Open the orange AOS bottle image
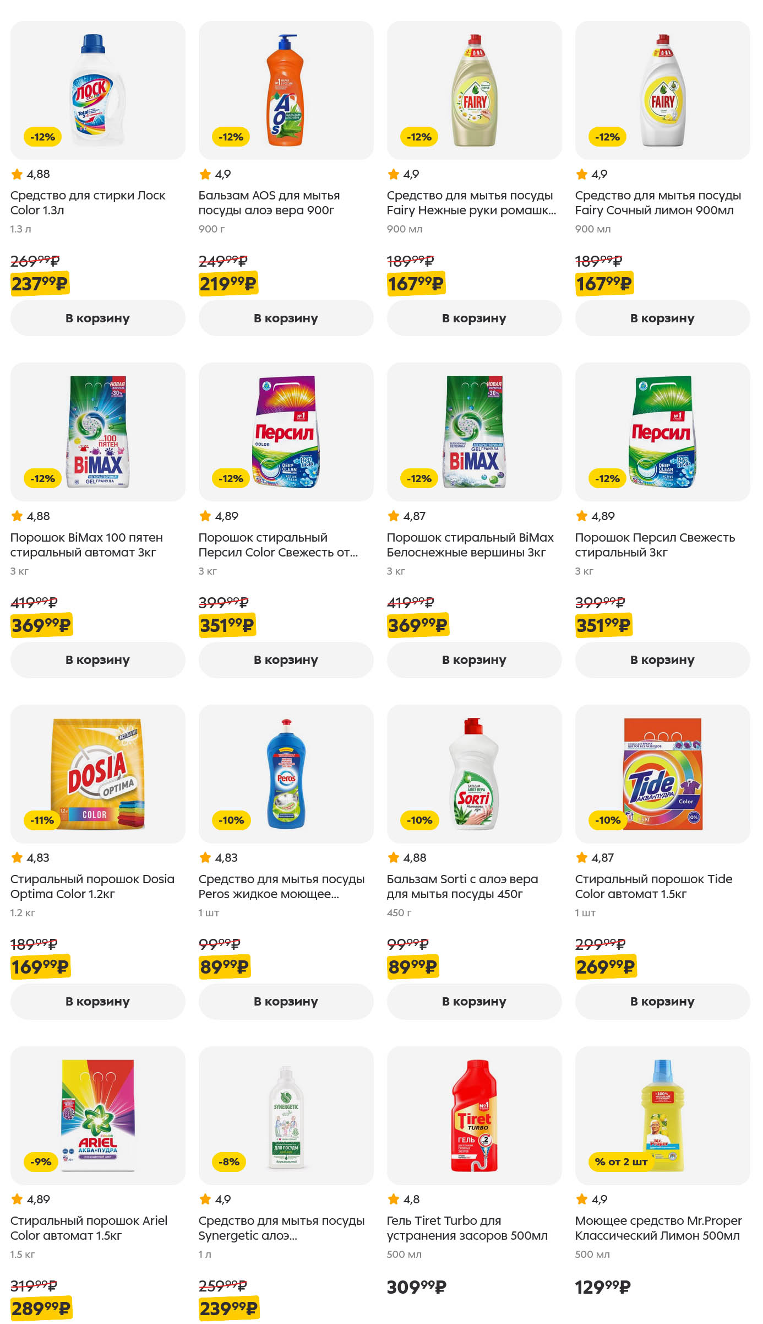Image resolution: width=763 pixels, height=1324 pixels. tap(286, 90)
